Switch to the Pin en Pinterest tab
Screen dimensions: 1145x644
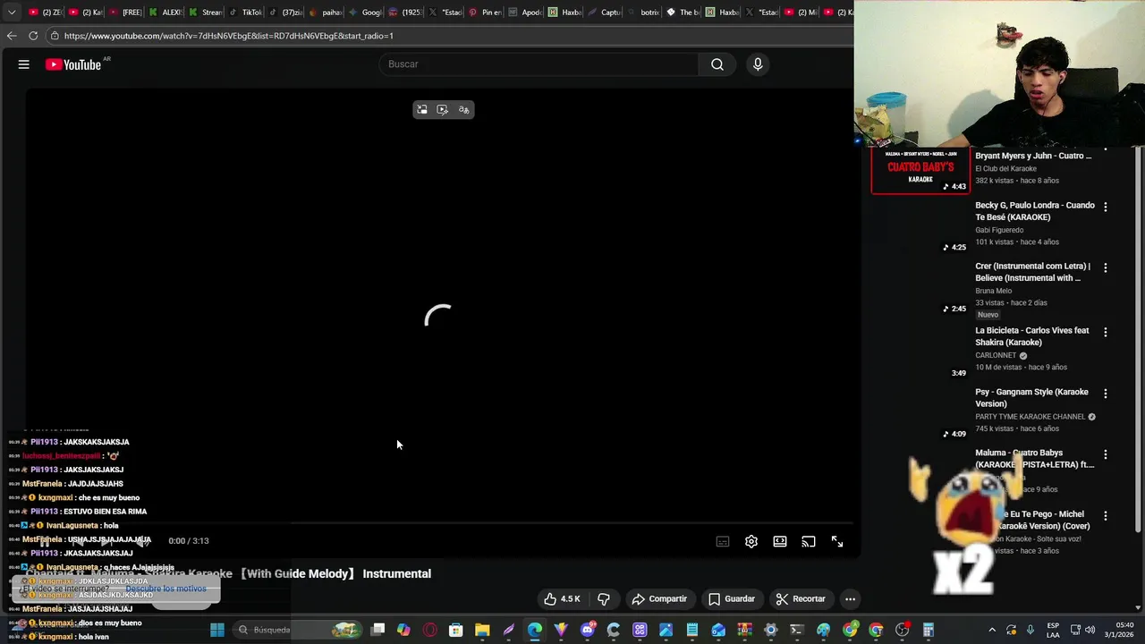(x=485, y=13)
